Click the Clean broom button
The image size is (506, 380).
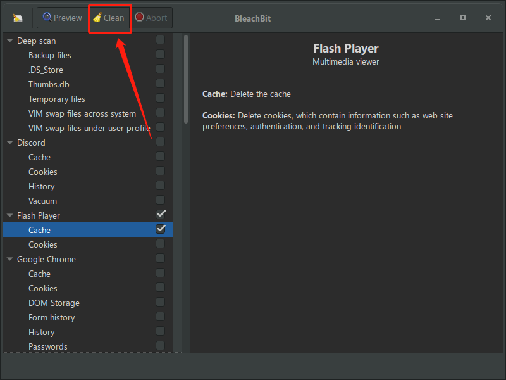[109, 18]
